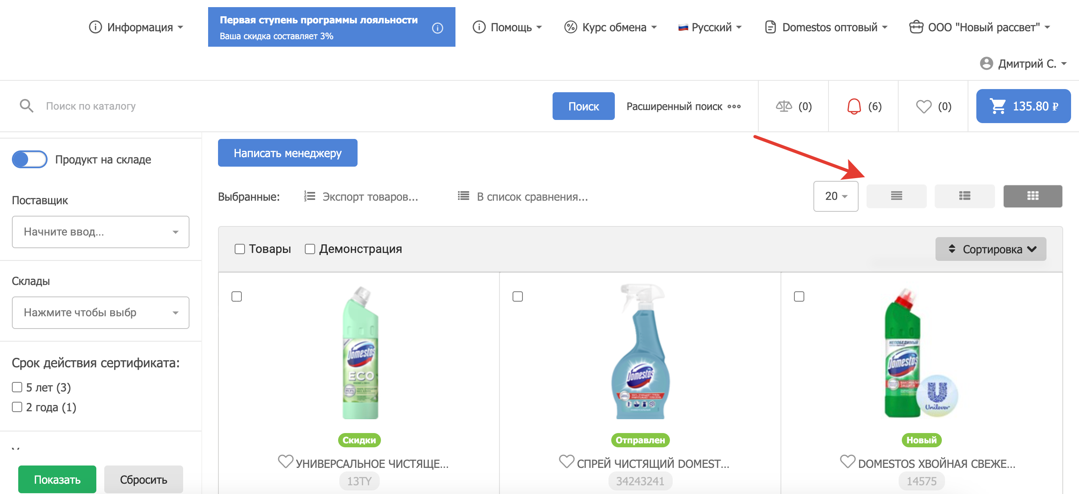Open the cart showing 135.80 ₽
Image resolution: width=1079 pixels, height=494 pixels.
(x=1023, y=106)
